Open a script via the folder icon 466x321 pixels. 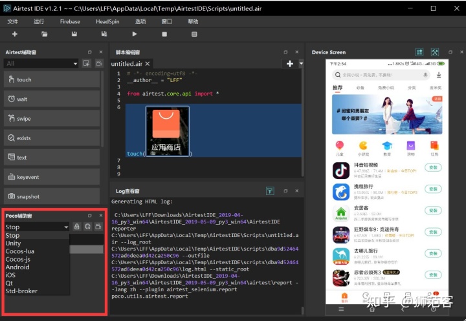tap(44, 34)
